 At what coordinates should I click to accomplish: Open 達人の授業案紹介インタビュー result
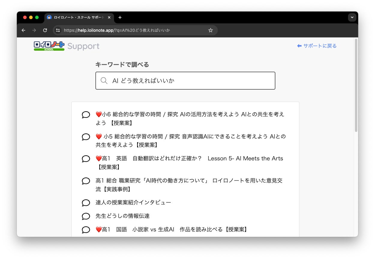click(x=133, y=202)
